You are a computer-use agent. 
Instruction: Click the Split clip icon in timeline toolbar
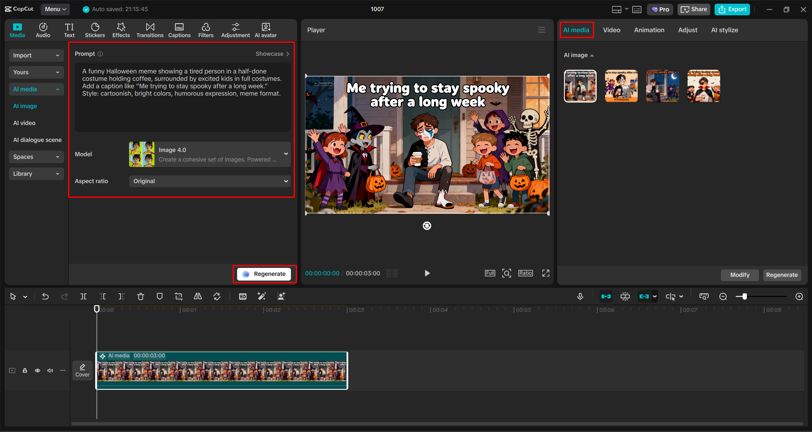(x=83, y=296)
